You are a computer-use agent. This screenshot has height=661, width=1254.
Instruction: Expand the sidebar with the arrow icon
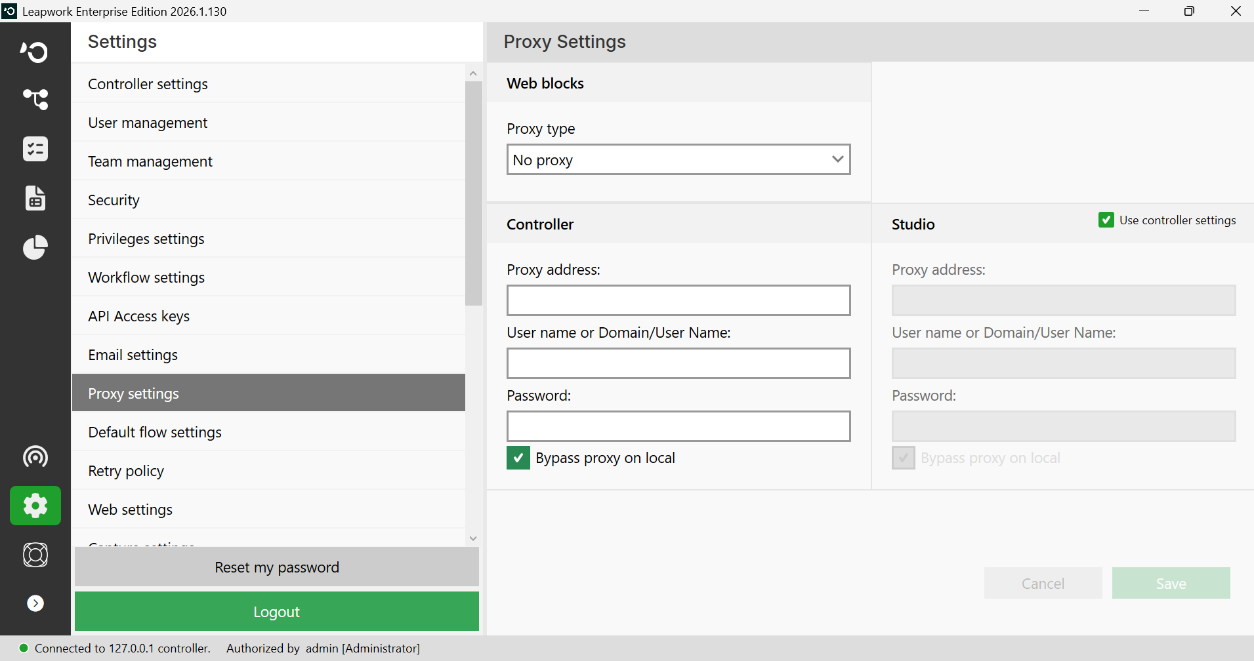pos(35,603)
